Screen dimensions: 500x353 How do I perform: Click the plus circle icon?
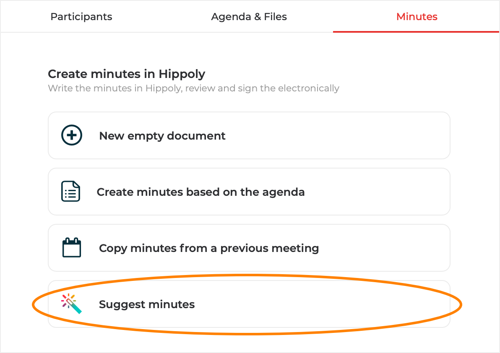[72, 136]
